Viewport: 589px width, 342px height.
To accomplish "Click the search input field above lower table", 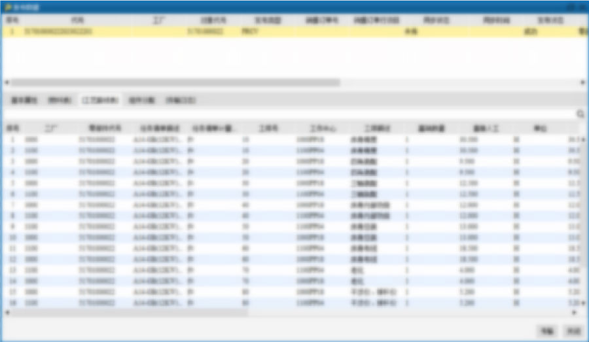I will [x=289, y=114].
